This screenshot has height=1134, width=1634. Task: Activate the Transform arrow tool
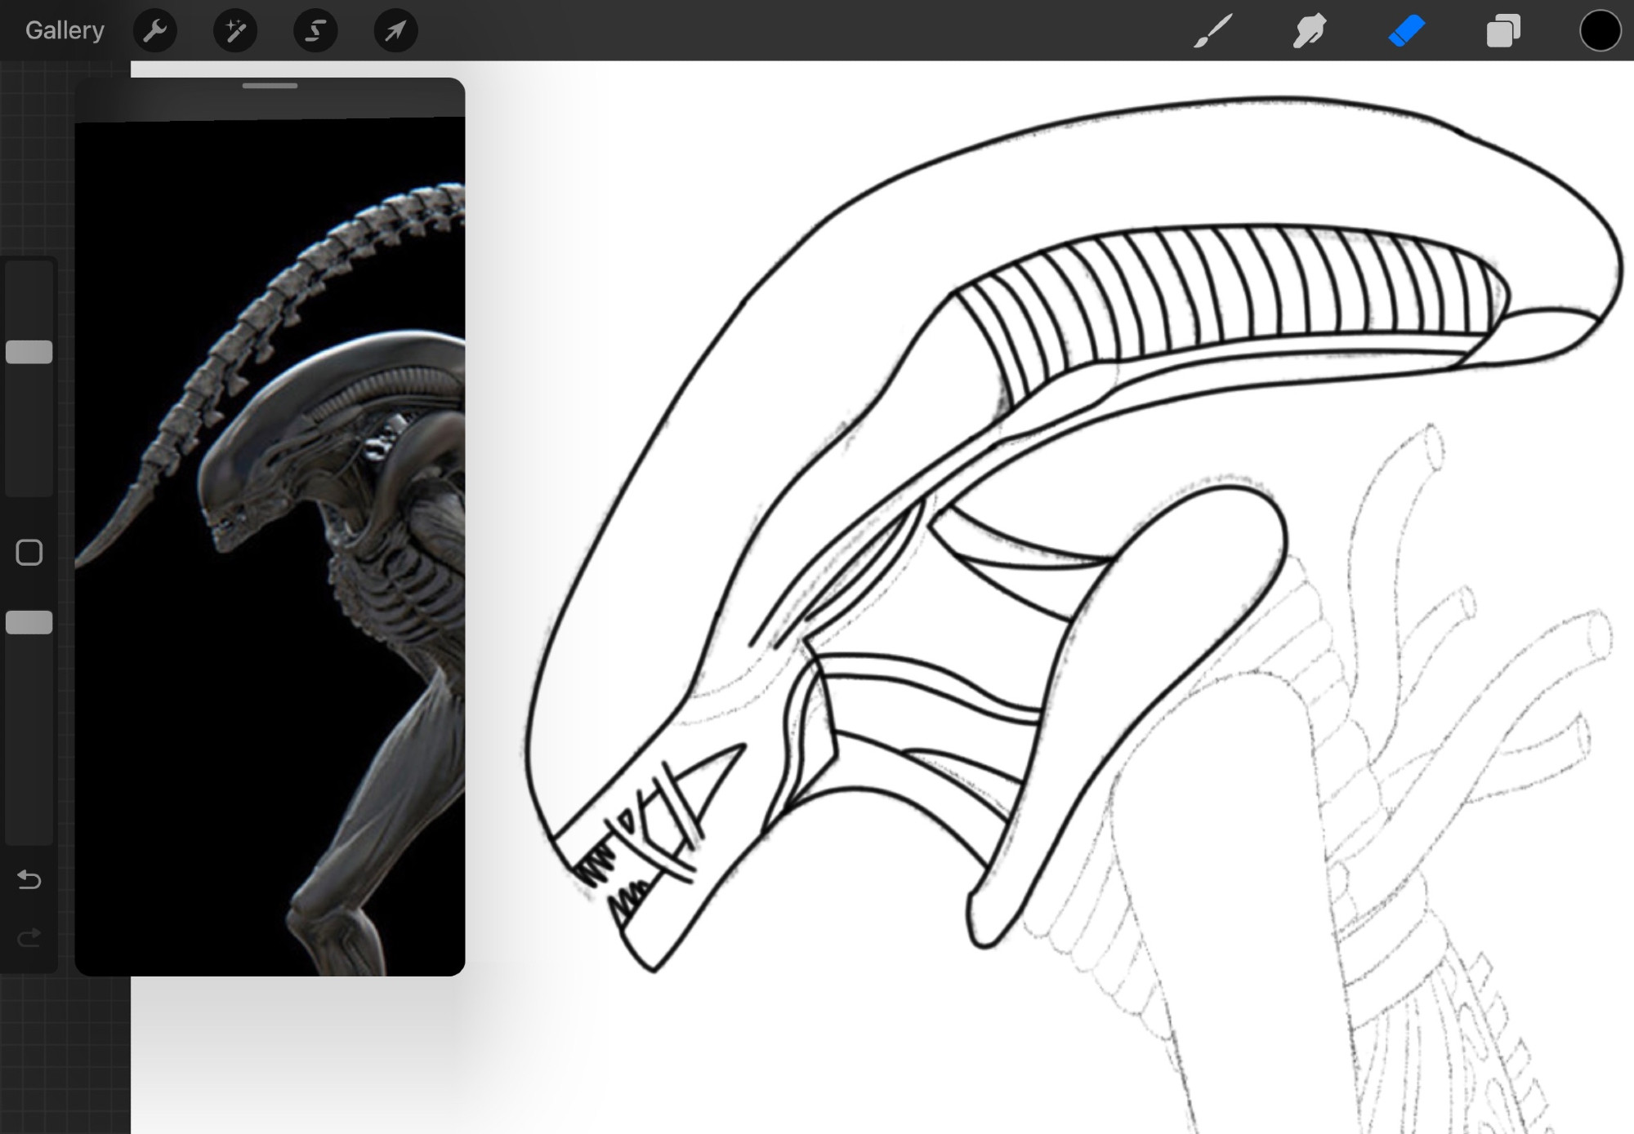tap(395, 31)
